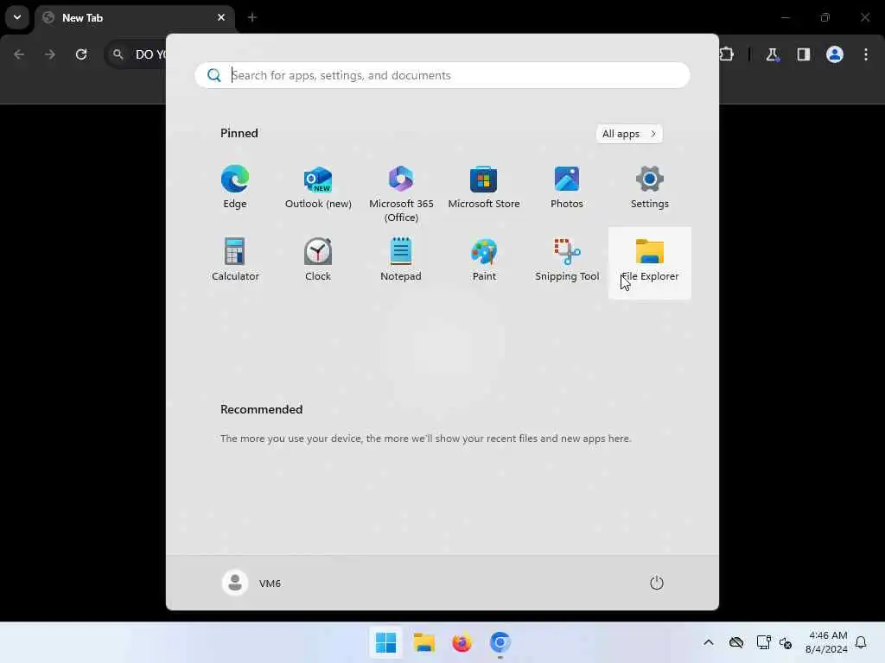Open File Explorer in Pinned apps
This screenshot has width=885, height=663.
coord(650,262)
